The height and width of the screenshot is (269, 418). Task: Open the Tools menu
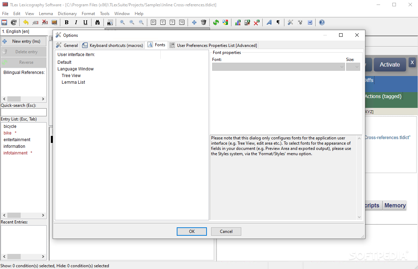(x=105, y=14)
